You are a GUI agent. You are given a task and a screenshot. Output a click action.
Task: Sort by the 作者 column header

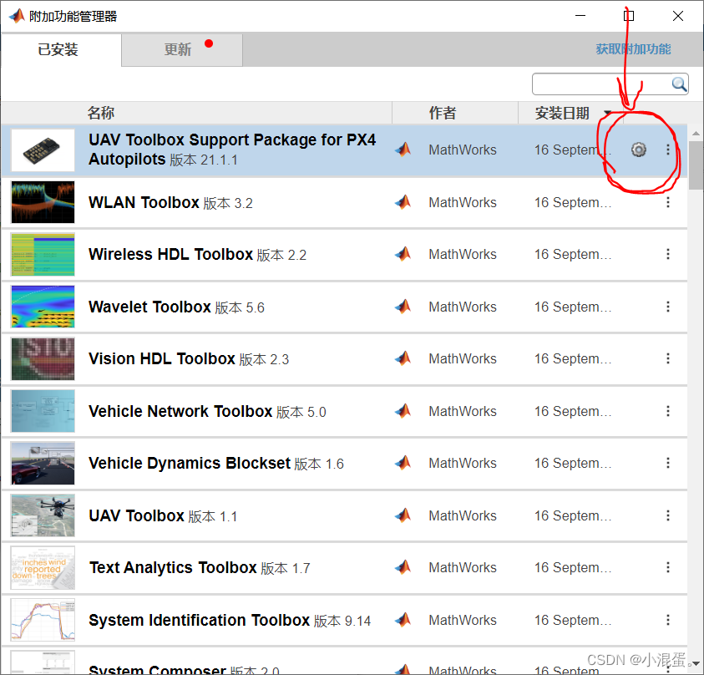(443, 113)
